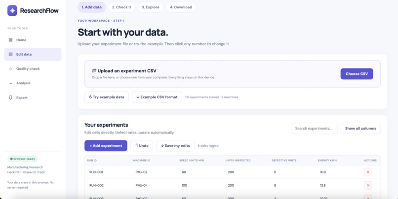
Task: Delete row RUN-002 with the red X
Action: pos(368,185)
